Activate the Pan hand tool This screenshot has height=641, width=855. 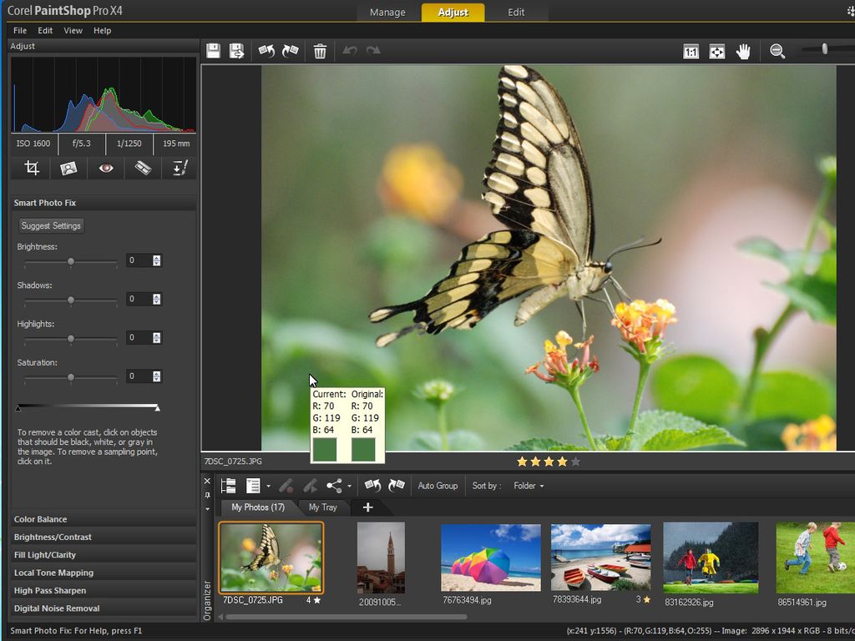pos(743,51)
